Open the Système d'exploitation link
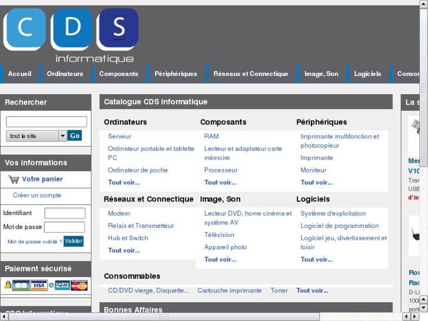This screenshot has height=321, width=428. [x=333, y=213]
